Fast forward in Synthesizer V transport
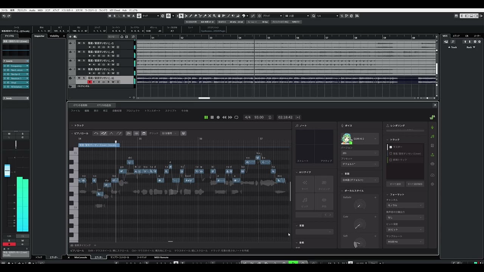The height and width of the screenshot is (272, 484). tap(230, 117)
